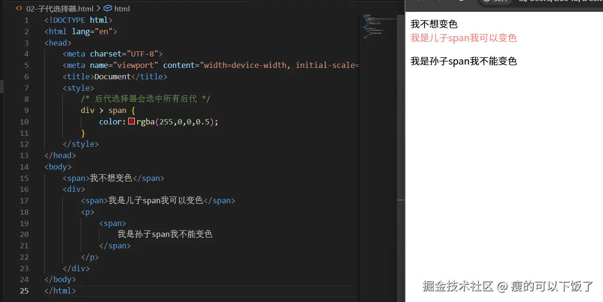Click the closing </div> tag
Screen dimensions: 603x302
[x=76, y=268]
